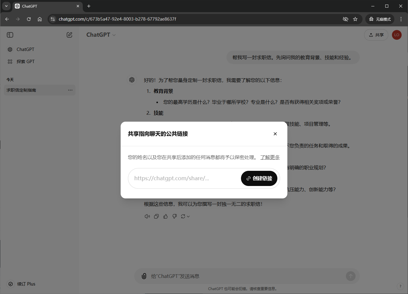The height and width of the screenshot is (294, 408).
Task: Give the response a thumbs down
Action: click(x=175, y=216)
